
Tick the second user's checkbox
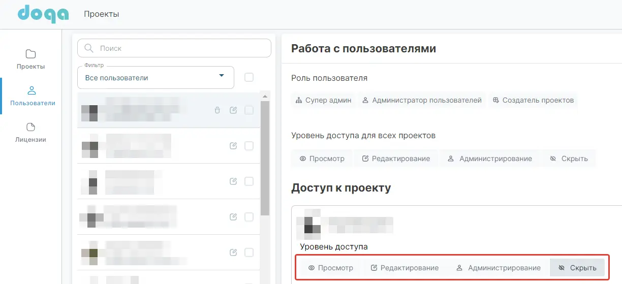pos(249,146)
